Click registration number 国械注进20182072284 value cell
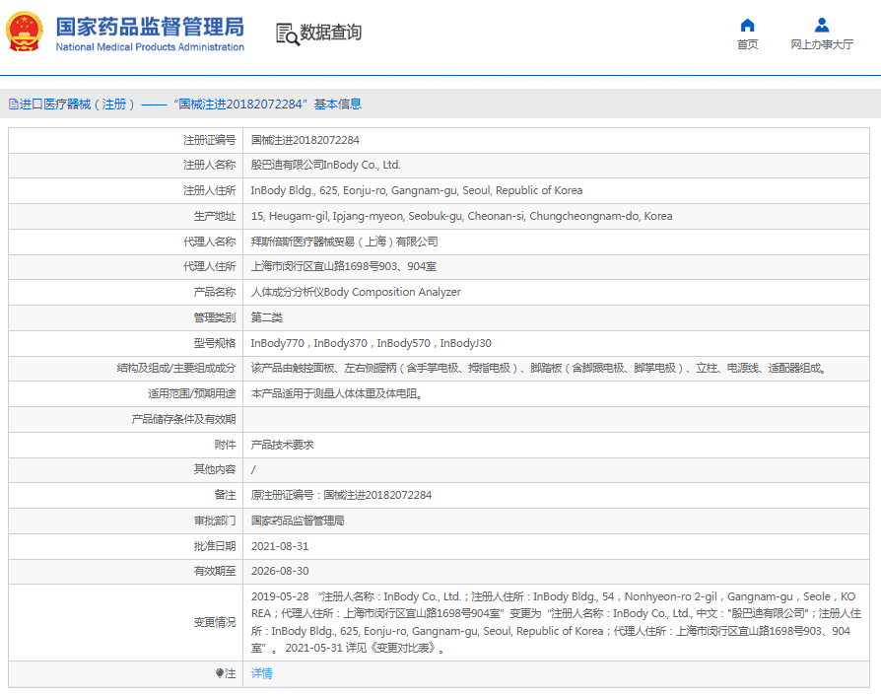The image size is (881, 696). coord(305,140)
